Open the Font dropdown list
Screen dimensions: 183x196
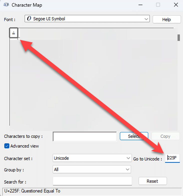click(146, 19)
